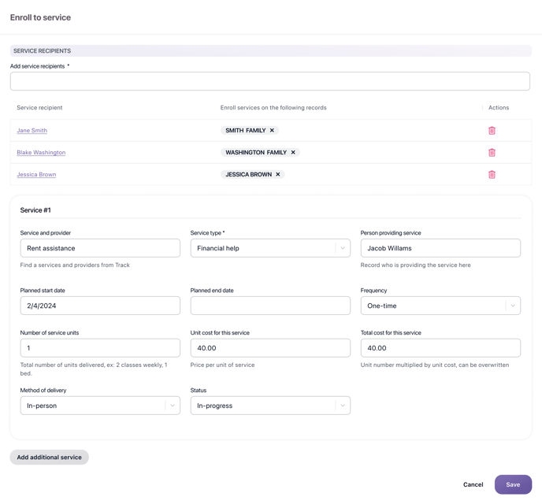This screenshot has height=504, width=542.
Task: Open Blake Washington's record link
Action: click(x=41, y=153)
